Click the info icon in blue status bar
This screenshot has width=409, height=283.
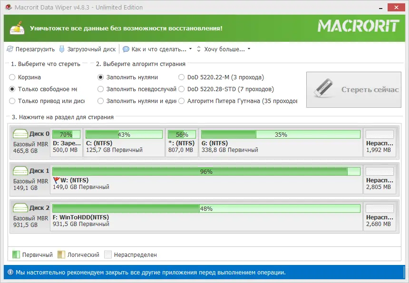click(10, 273)
